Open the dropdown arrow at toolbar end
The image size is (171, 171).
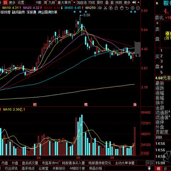(139, 2)
